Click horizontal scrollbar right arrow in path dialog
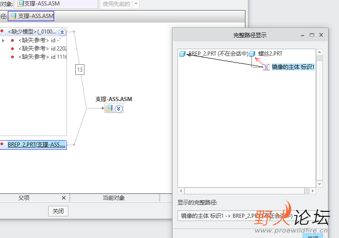This screenshot has width=339, height=238. (x=312, y=191)
